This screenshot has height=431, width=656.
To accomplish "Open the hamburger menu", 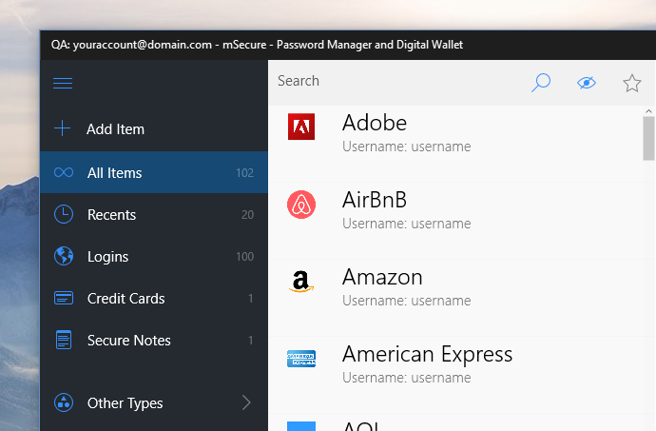I will [x=63, y=83].
